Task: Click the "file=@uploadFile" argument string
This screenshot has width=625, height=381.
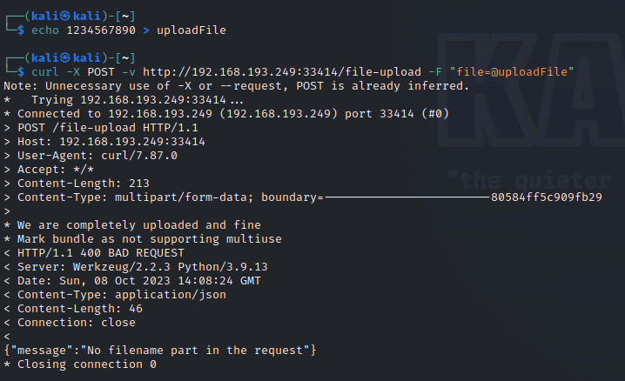Action: pyautogui.click(x=512, y=72)
